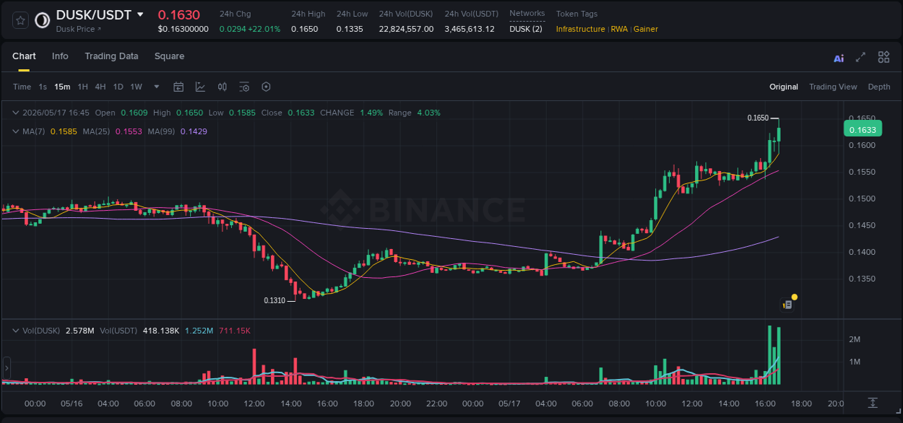Click the 24h change +22.01% value
This screenshot has height=423, width=903.
click(264, 29)
